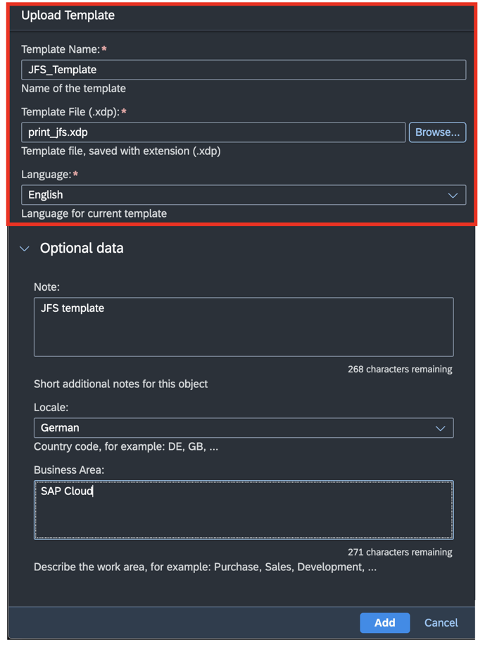Focus the Template Name input field
The image size is (485, 647).
pyautogui.click(x=243, y=70)
